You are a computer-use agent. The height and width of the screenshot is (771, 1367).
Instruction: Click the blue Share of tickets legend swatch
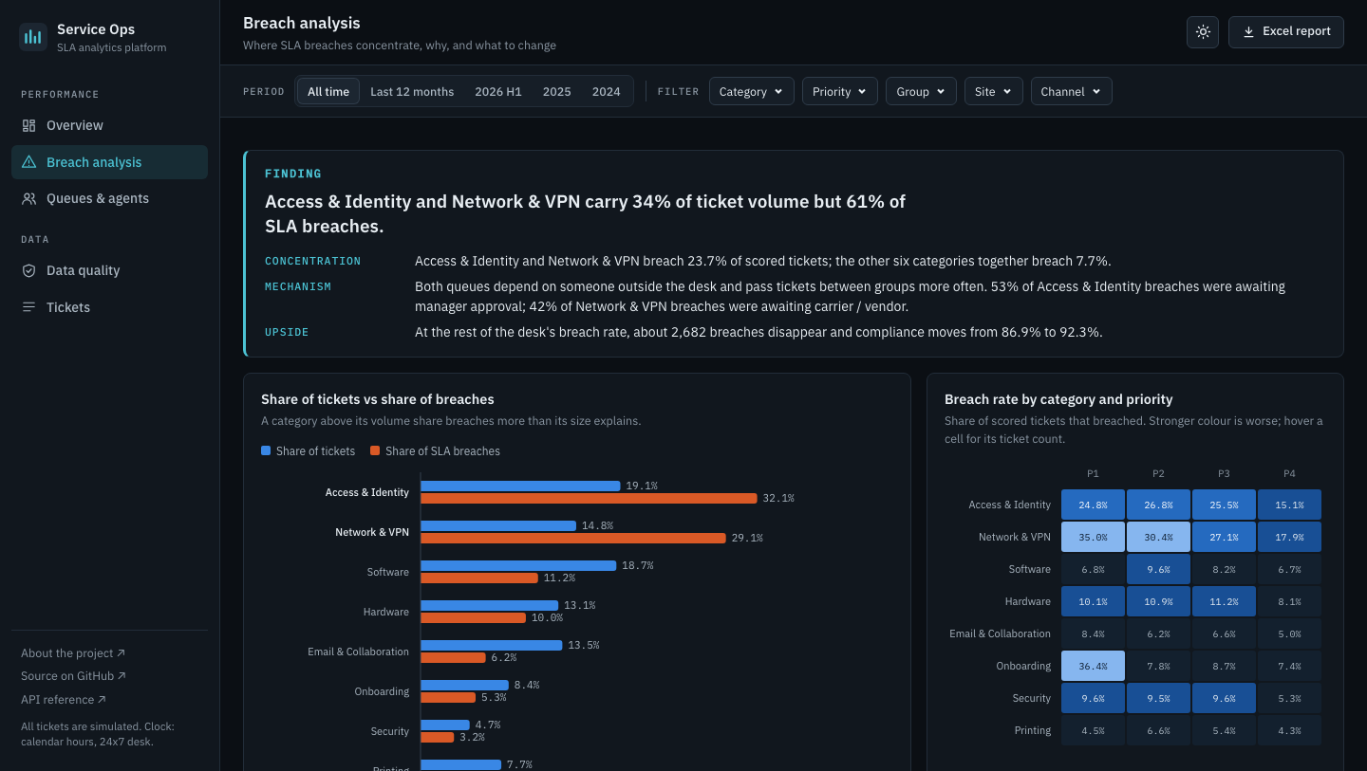click(266, 451)
